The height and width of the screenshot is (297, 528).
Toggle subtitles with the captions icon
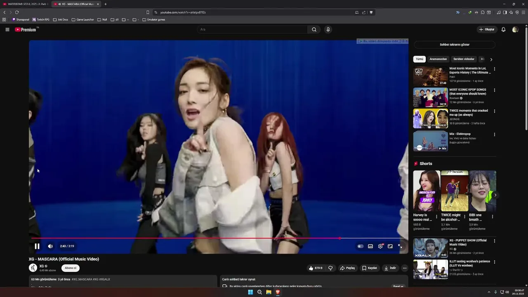click(370, 246)
